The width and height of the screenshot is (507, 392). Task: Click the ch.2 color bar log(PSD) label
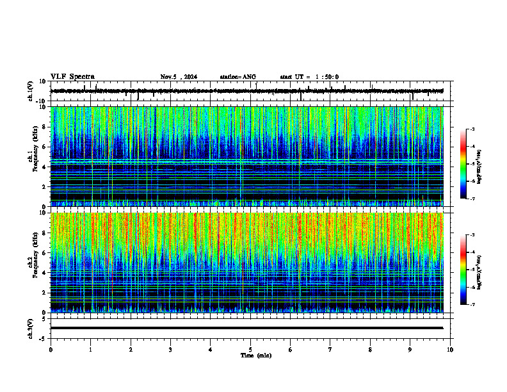[479, 272]
